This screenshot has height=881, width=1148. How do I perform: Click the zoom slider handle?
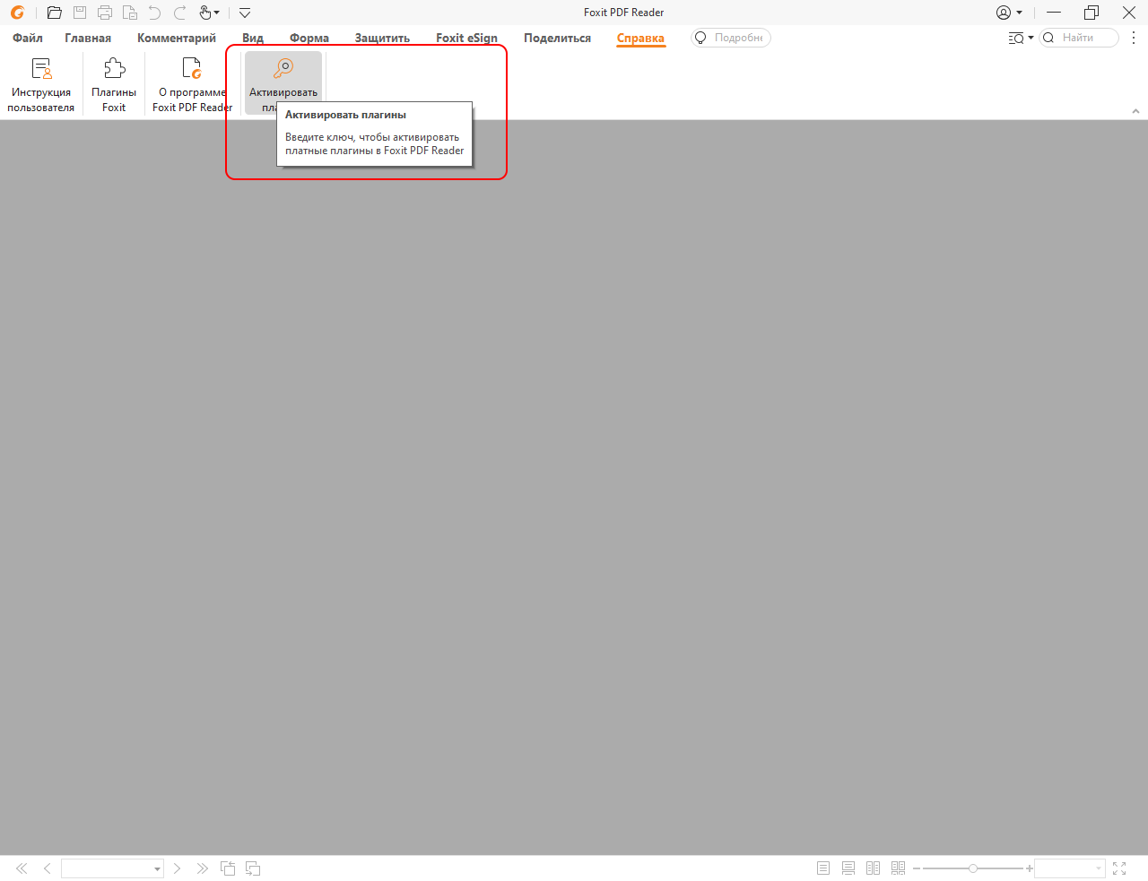[x=973, y=868]
